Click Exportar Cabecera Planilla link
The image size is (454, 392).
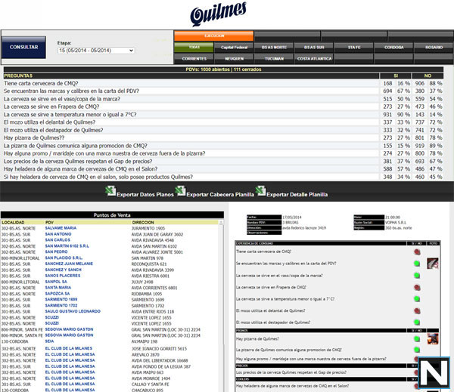pos(220,195)
